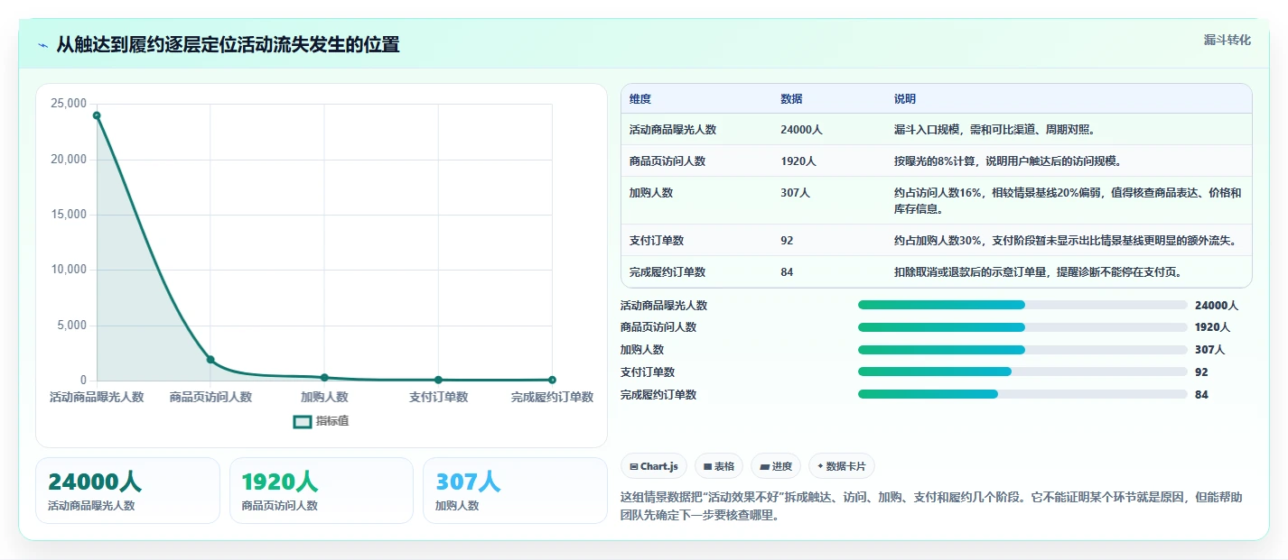Click the description starting 按曝光的8%计算
This screenshot has width=1288, height=560.
point(1007,161)
